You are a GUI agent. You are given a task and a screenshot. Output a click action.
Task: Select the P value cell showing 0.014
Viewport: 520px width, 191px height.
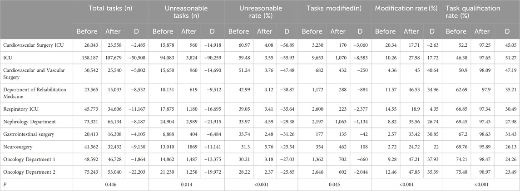pos(186,185)
